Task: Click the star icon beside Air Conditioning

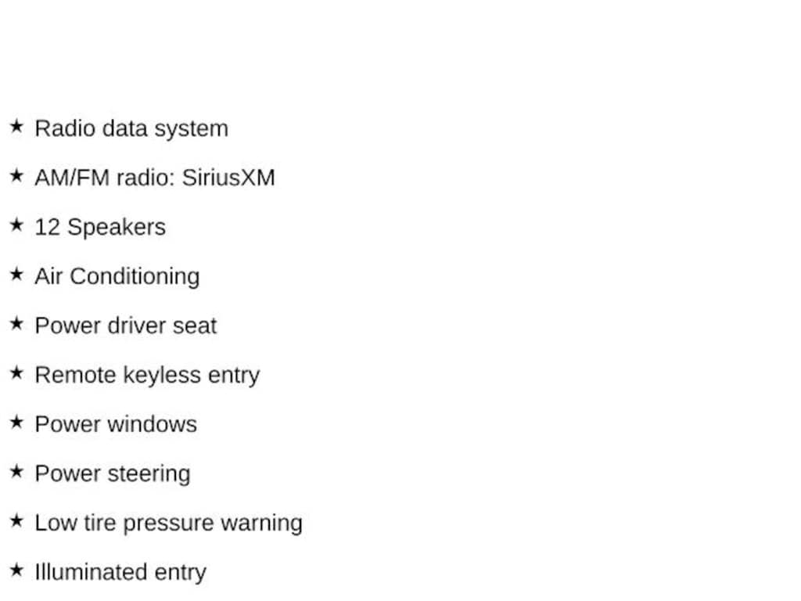Action: (16, 274)
